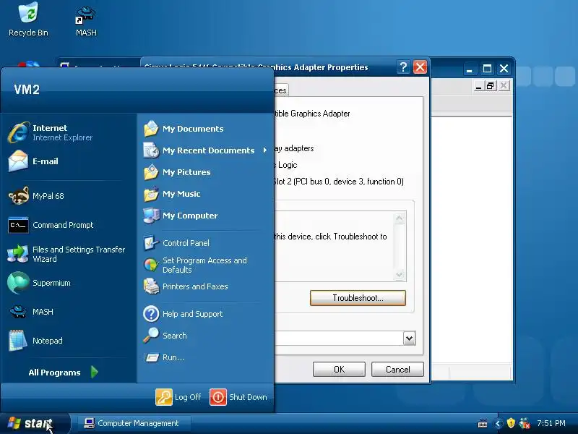The width and height of the screenshot is (578, 434).
Task: Maximize the Computer Management window
Action: [487, 68]
